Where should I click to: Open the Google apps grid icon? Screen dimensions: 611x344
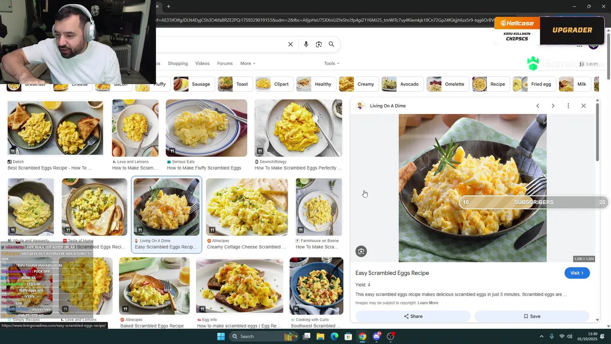[579, 46]
